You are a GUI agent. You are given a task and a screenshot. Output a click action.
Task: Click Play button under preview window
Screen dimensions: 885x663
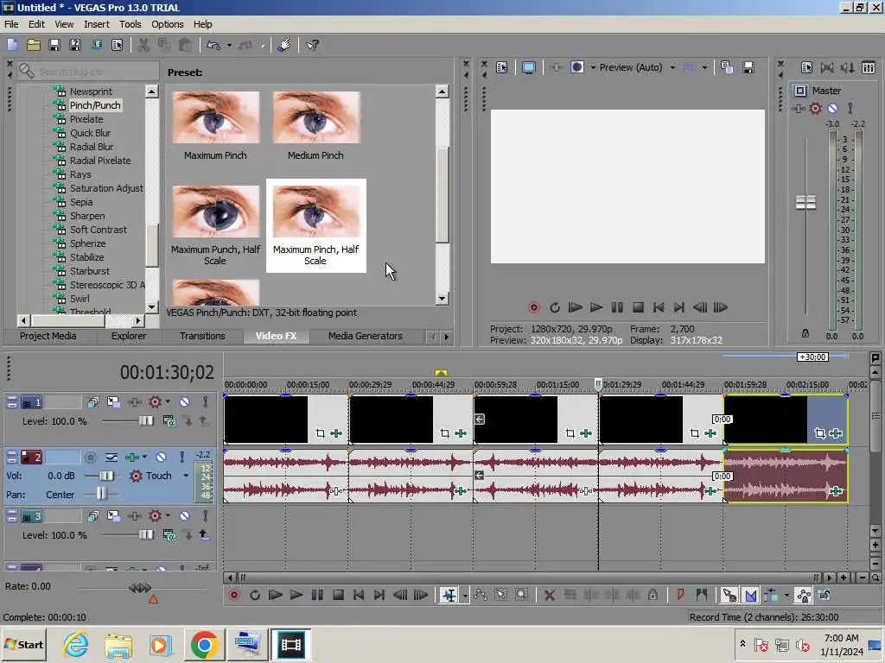point(596,307)
